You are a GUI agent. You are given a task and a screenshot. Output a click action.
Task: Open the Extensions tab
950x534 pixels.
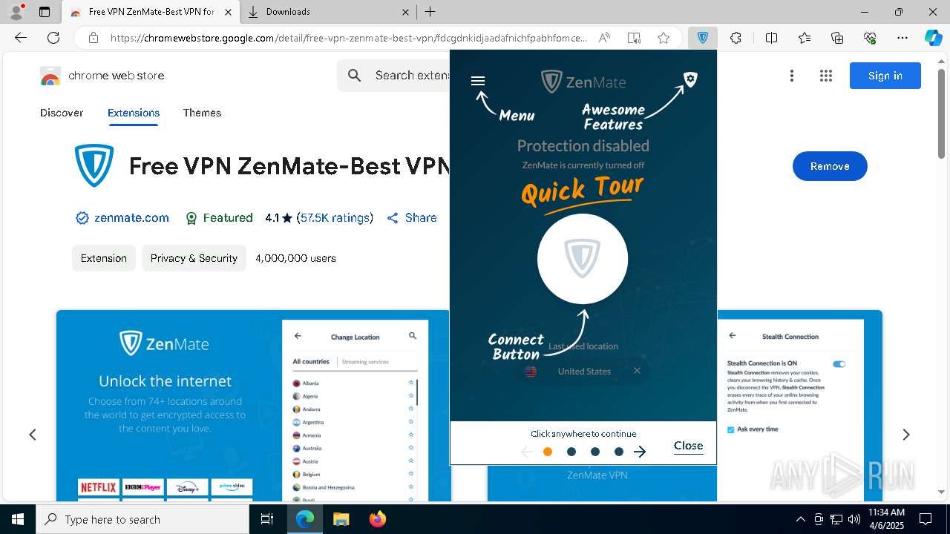click(134, 113)
